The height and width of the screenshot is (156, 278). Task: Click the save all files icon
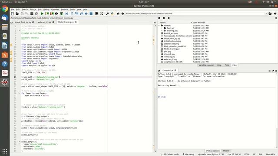27,13
